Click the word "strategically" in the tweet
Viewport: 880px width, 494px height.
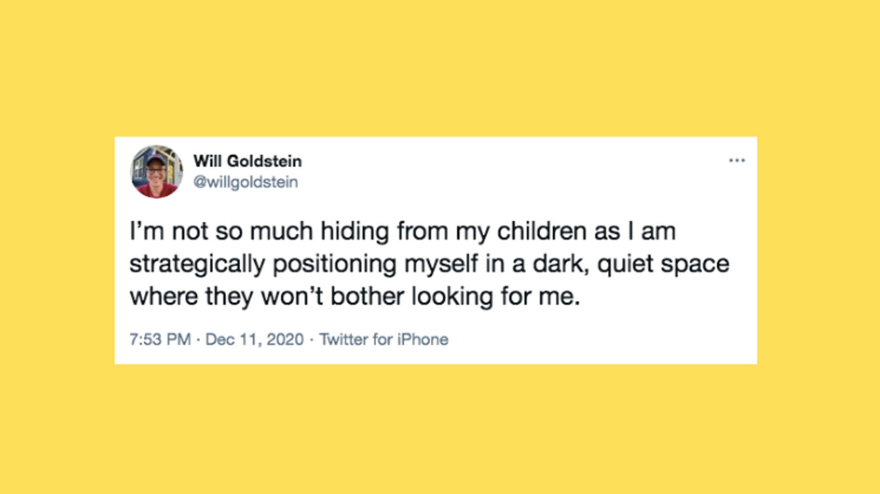[x=197, y=264]
